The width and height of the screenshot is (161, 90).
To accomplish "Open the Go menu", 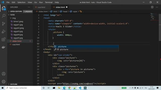I will click(35, 2).
